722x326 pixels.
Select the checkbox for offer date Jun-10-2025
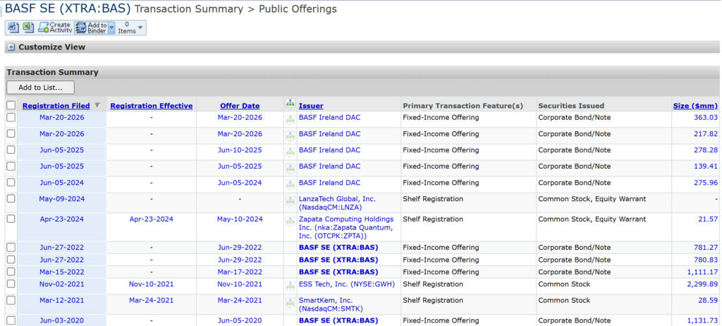tap(11, 150)
